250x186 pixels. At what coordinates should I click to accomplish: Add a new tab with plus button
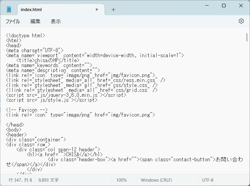point(113,10)
